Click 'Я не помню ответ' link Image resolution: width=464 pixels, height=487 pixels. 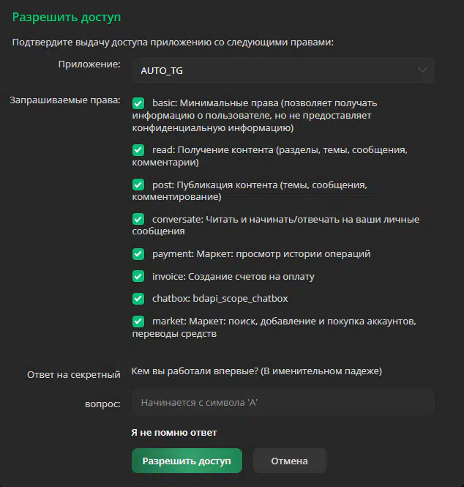pyautogui.click(x=174, y=432)
